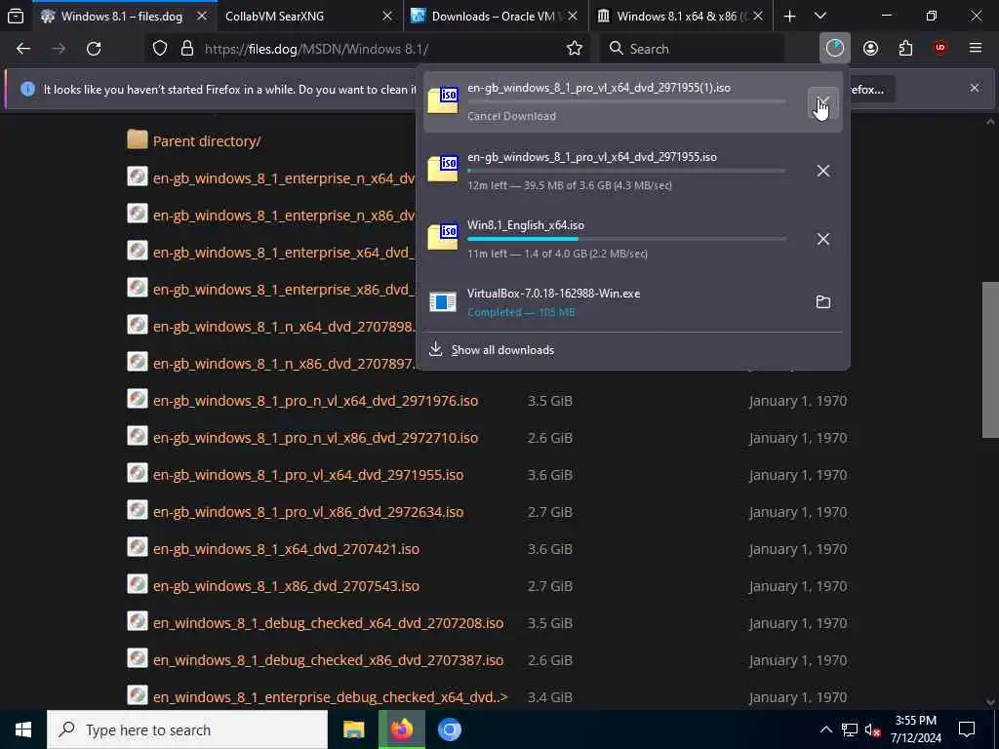Click Win8.1_English_x64.iso file icon
999x749 pixels.
point(443,236)
